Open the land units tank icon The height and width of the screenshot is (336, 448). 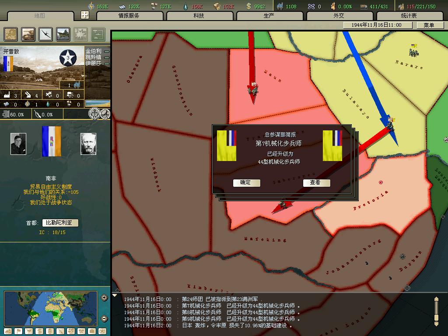coord(28,34)
